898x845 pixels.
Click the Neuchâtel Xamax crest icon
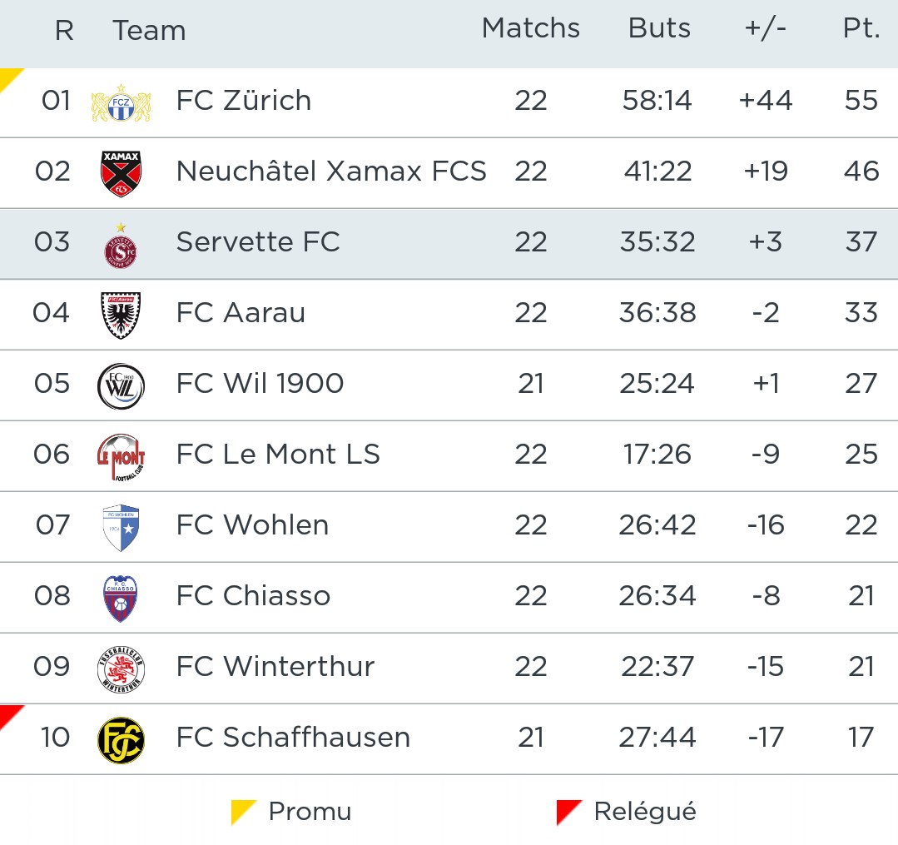click(121, 173)
